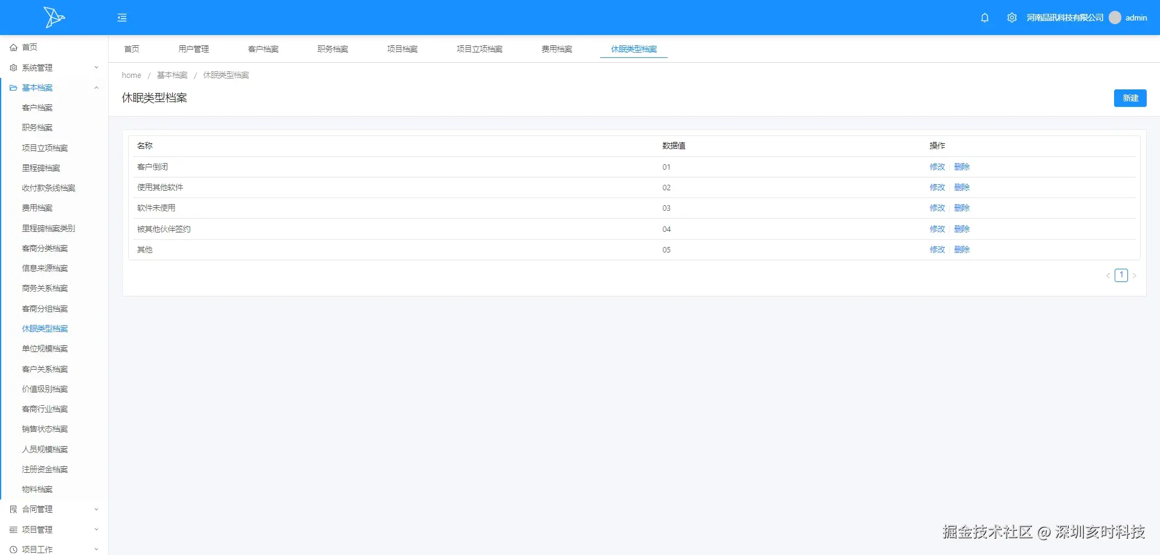
Task: Open 物料档案 in the sidebar
Action: pyautogui.click(x=37, y=489)
